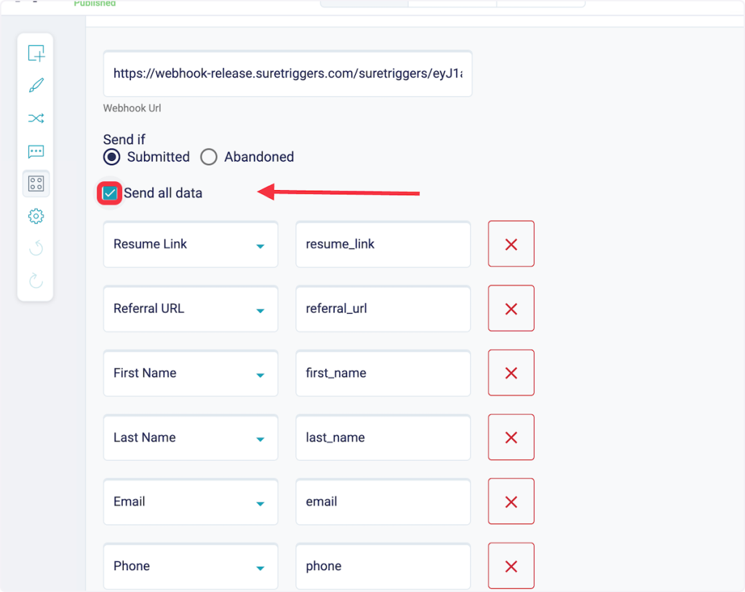Viewport: 745px width, 592px height.
Task: Remove the phone mapping row
Action: [511, 566]
